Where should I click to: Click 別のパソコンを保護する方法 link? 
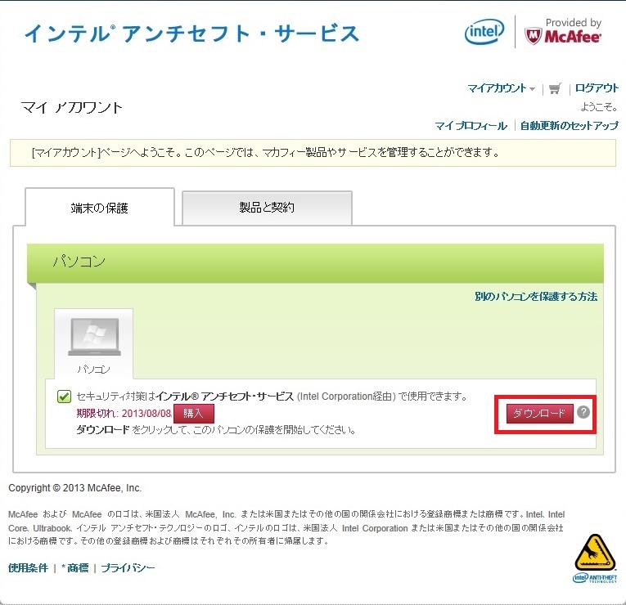tap(536, 296)
